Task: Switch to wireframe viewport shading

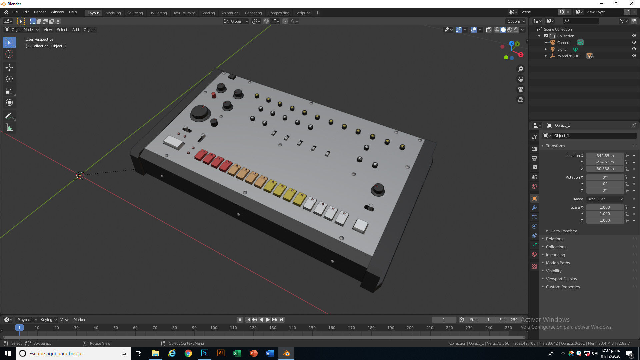Action: 497,30
